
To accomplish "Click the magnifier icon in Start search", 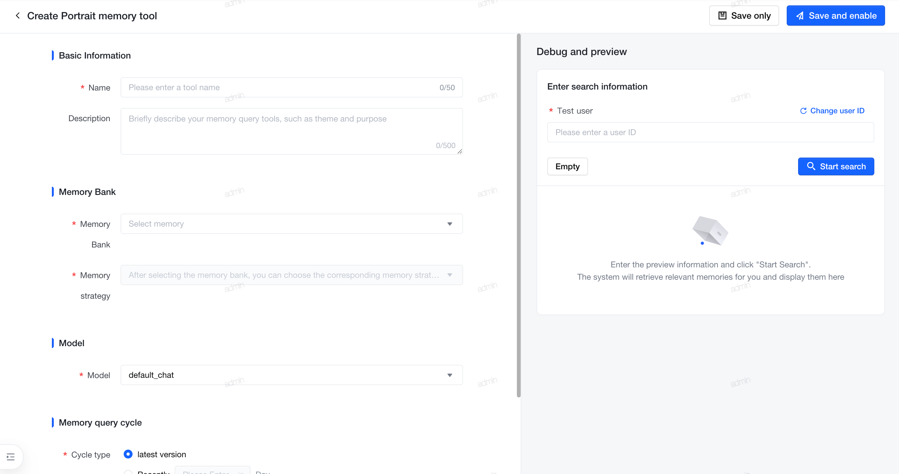I will click(x=811, y=166).
